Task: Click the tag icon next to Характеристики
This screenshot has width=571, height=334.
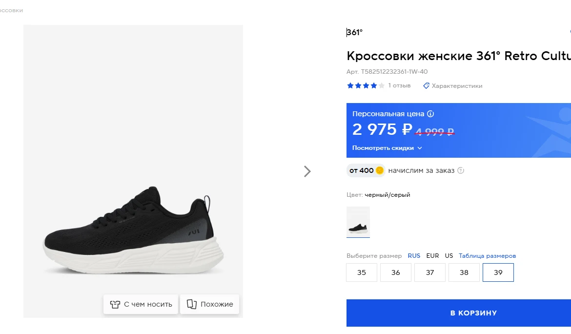Action: (x=426, y=86)
